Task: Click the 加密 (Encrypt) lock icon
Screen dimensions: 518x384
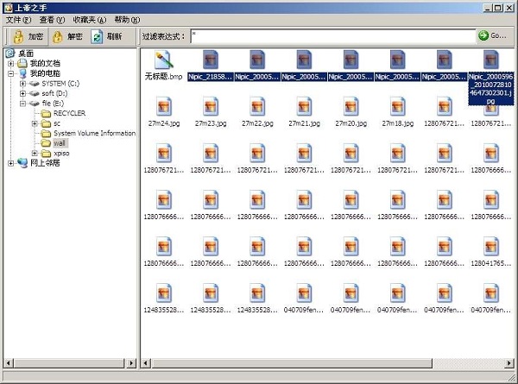Action: pos(17,36)
